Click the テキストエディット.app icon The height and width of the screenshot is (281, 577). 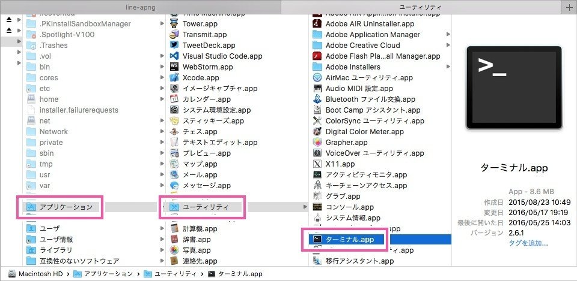174,143
